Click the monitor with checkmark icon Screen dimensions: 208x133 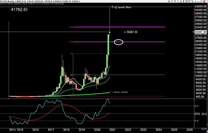(190, 1)
